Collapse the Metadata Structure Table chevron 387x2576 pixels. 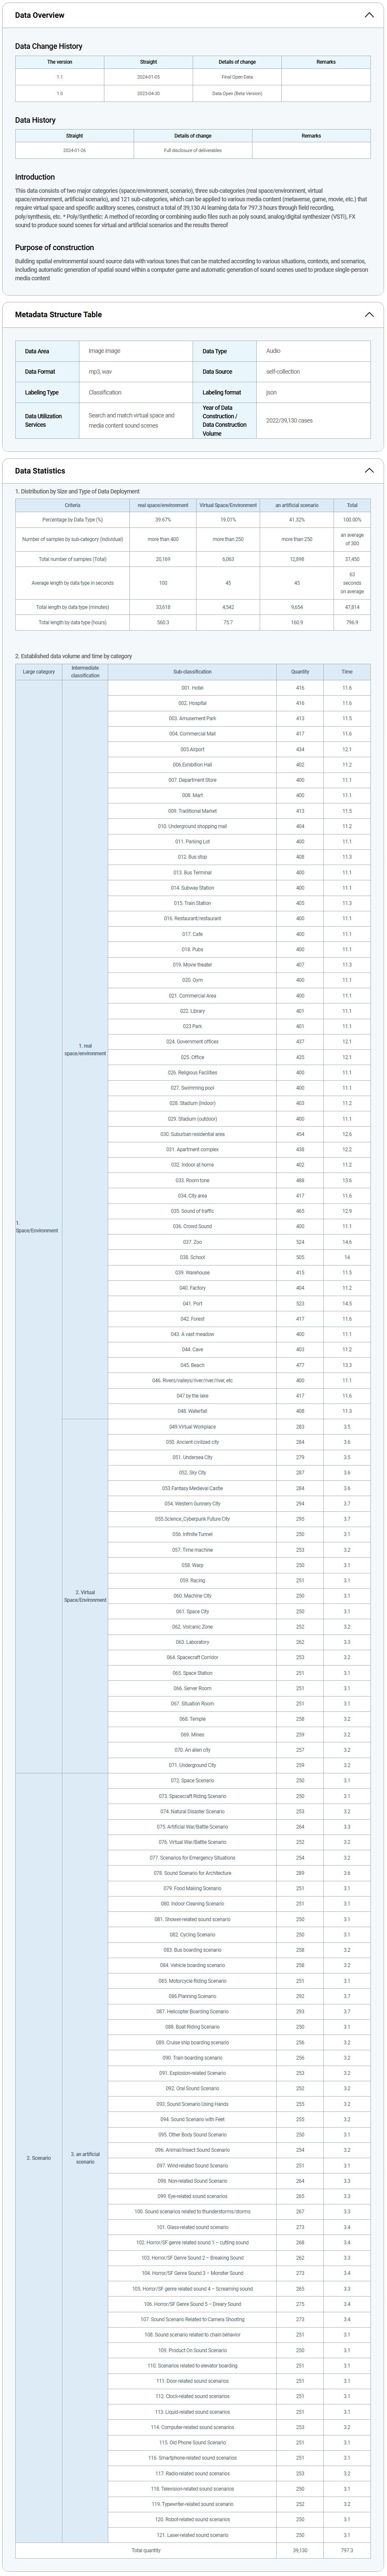[x=369, y=314]
